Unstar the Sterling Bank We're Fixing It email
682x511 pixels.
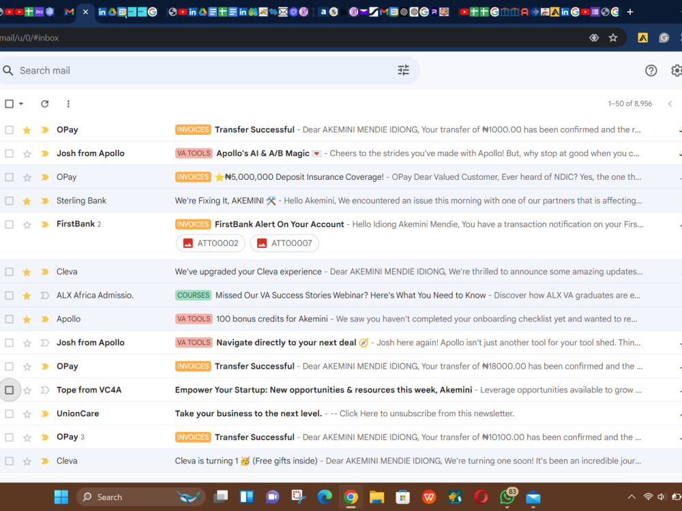tap(27, 201)
